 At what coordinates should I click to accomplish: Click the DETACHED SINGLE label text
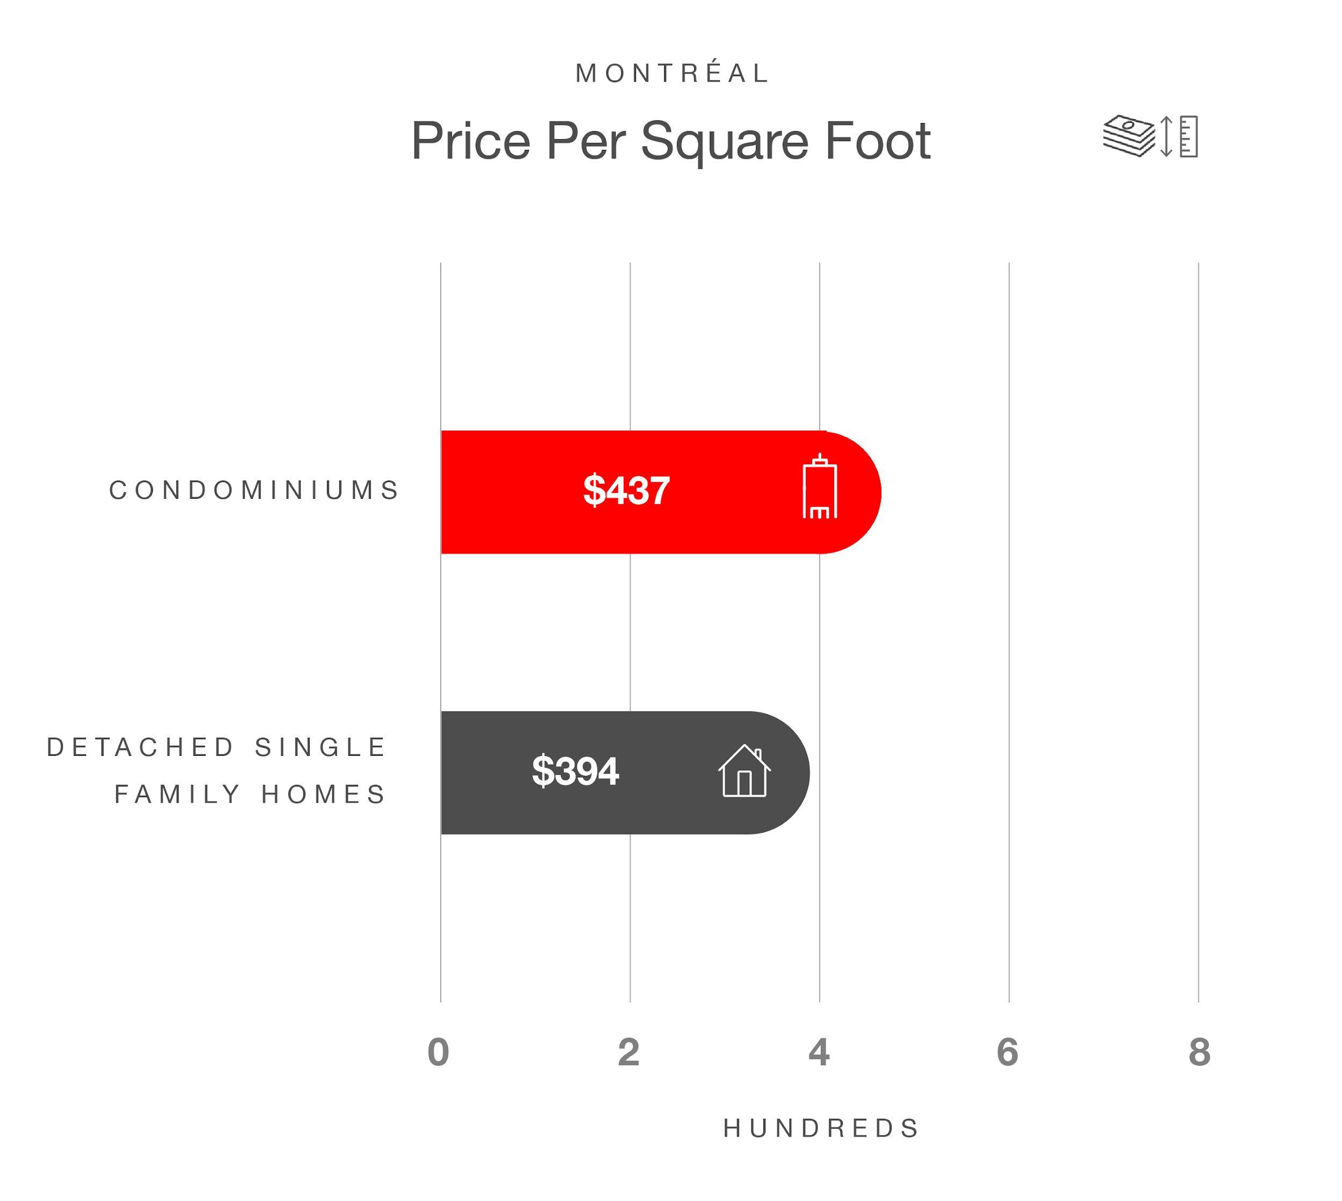[216, 747]
